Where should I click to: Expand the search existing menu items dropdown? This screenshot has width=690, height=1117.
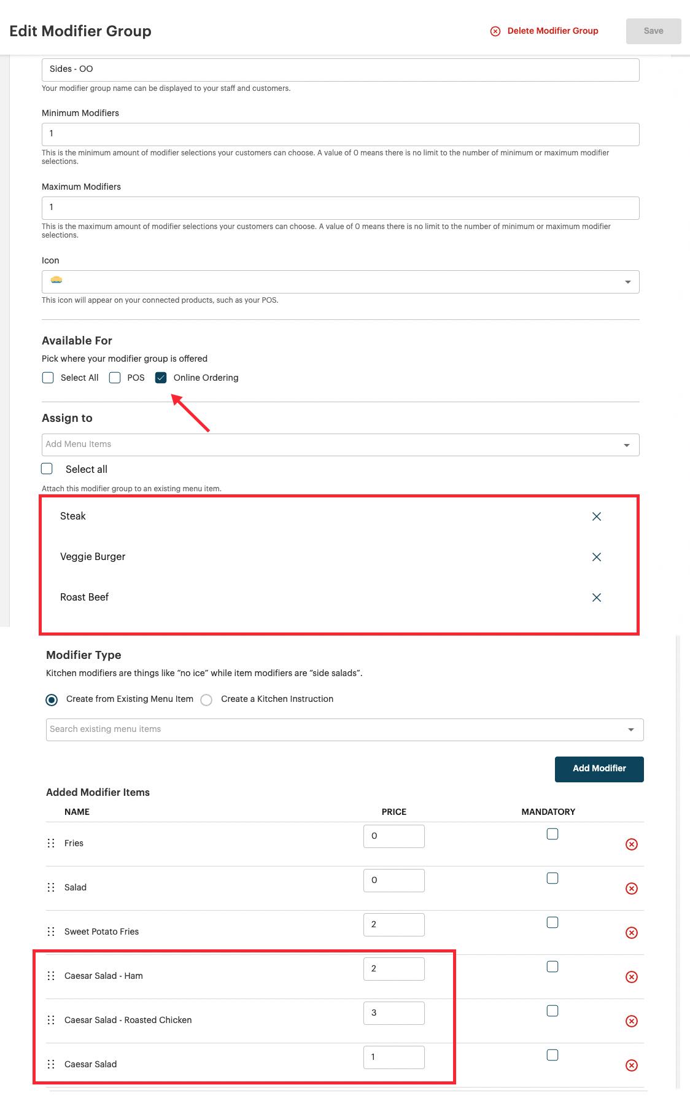[x=631, y=730]
